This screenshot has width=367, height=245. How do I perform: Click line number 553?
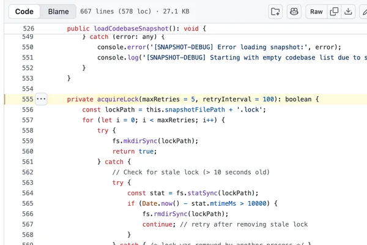(x=28, y=78)
